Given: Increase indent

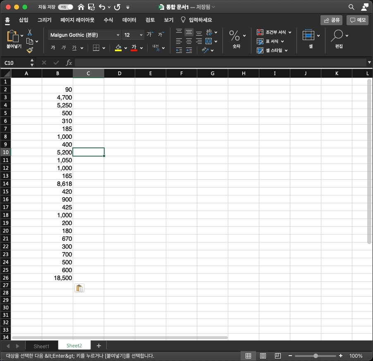Looking at the screenshot, I should [x=189, y=50].
